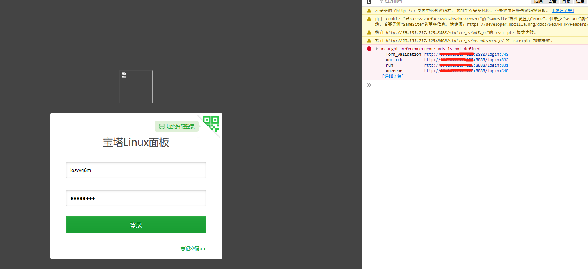This screenshot has width=588, height=269.
Task: Click red error icon beside Uncaught ReferenceError
Action: point(369,49)
